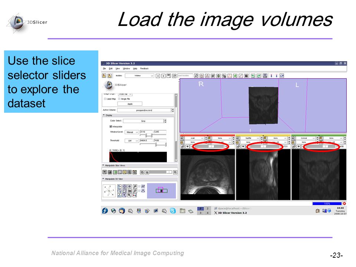Launch Skype from the taskbar
The width and height of the screenshot is (356, 267).
tap(173, 211)
